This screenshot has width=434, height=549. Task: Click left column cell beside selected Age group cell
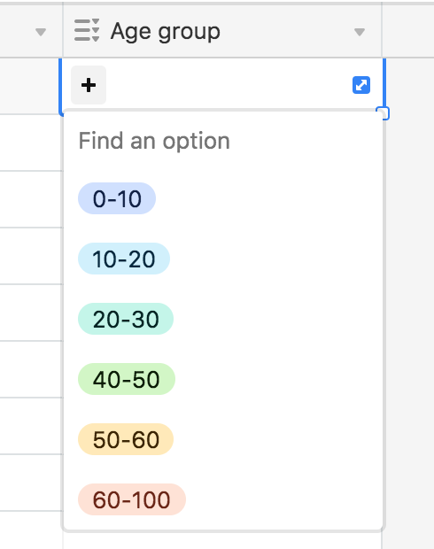(29, 86)
